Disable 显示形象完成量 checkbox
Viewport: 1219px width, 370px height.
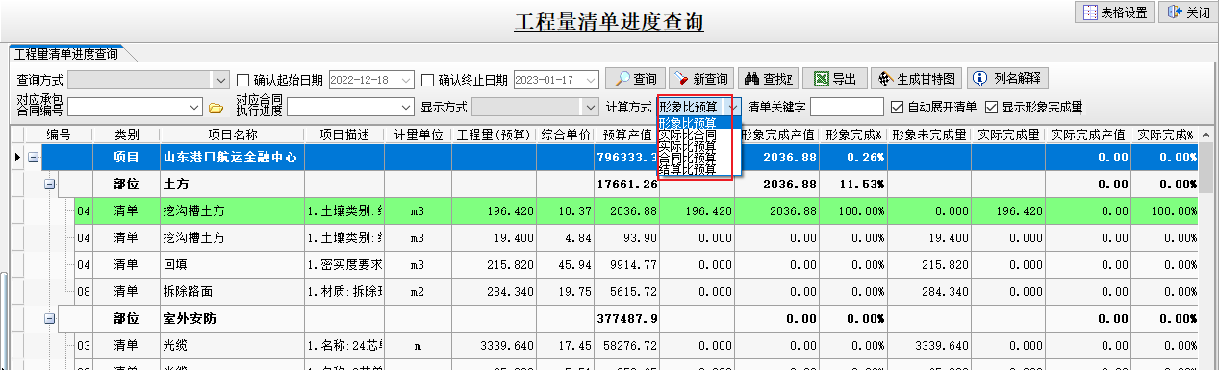(992, 107)
